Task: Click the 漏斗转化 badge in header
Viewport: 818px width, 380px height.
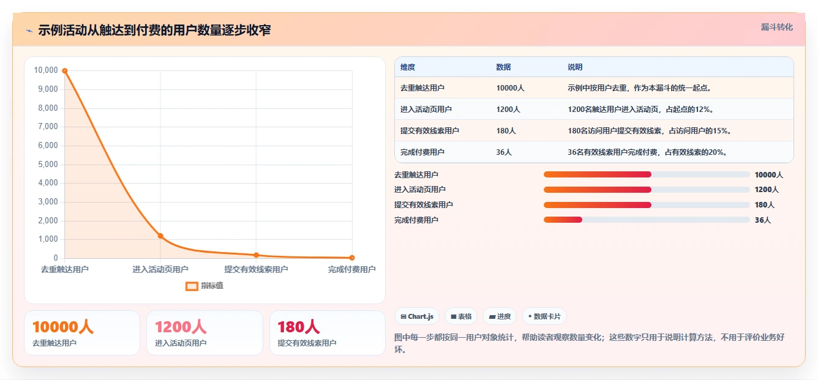Action: click(776, 28)
